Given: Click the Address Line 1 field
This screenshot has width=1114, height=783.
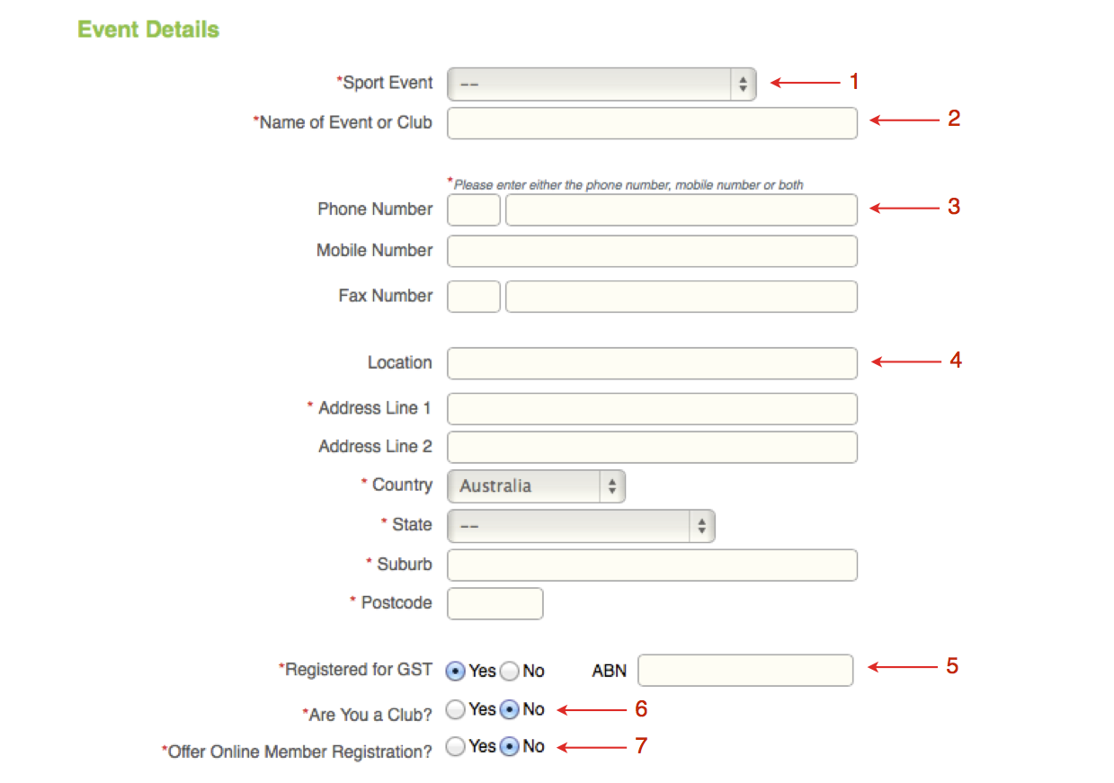Looking at the screenshot, I should [x=652, y=408].
